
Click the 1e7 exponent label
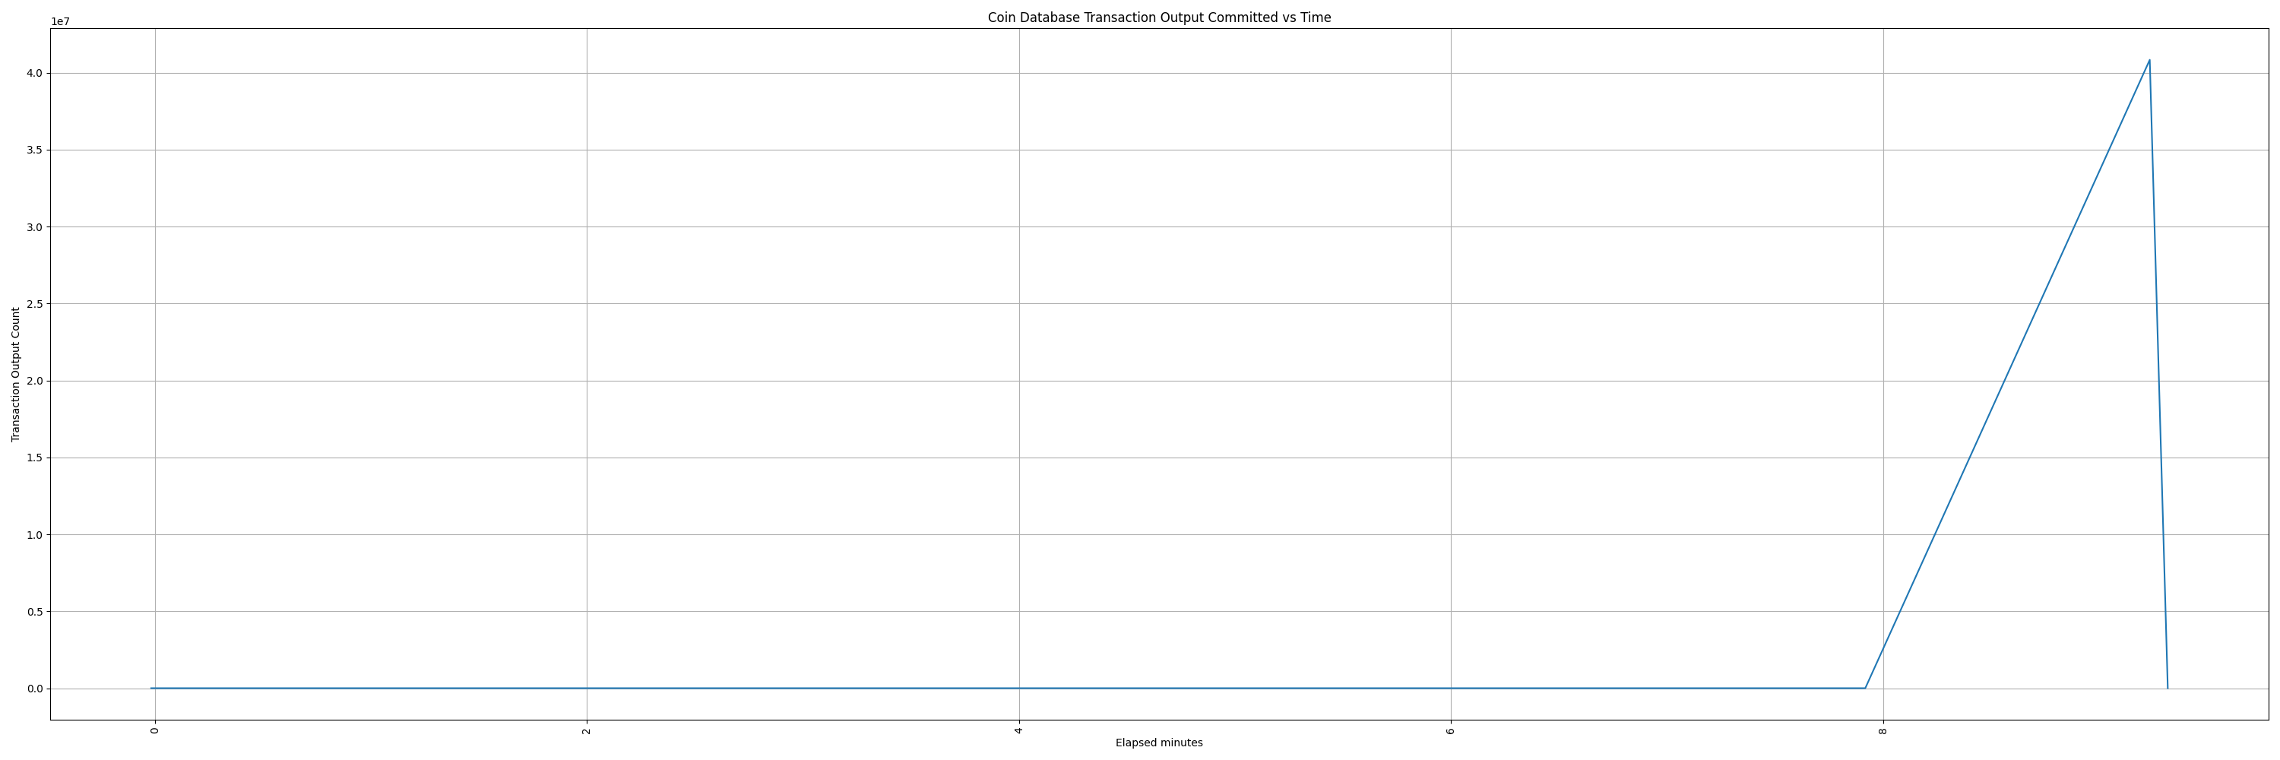tap(60, 21)
